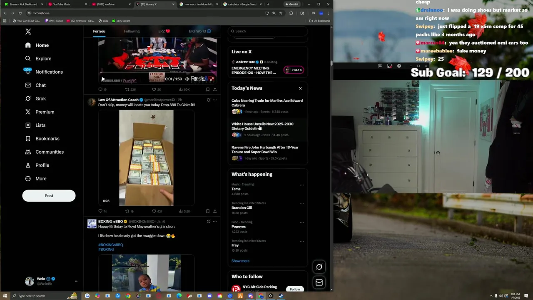This screenshot has width=533, height=300.
Task: Open the #BOXINGnBBQ hashtag
Action: click(x=111, y=245)
